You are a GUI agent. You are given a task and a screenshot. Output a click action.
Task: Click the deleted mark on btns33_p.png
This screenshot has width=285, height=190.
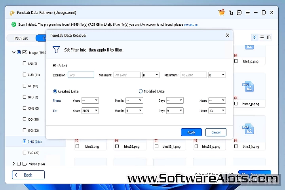(x=196, y=141)
